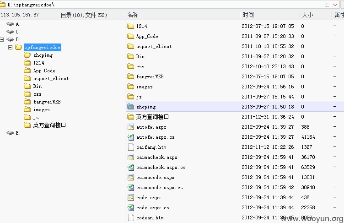
Task: Click the code.aspx.cs file icon
Action: point(131,207)
